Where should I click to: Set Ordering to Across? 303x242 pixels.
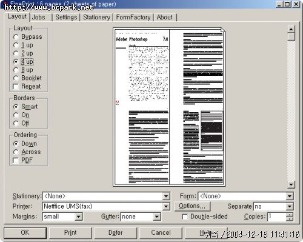[16, 152]
